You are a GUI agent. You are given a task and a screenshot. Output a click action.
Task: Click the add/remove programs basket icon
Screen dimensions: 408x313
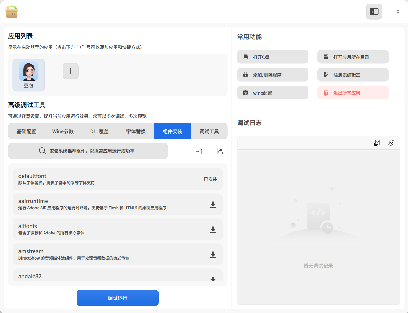(x=246, y=75)
